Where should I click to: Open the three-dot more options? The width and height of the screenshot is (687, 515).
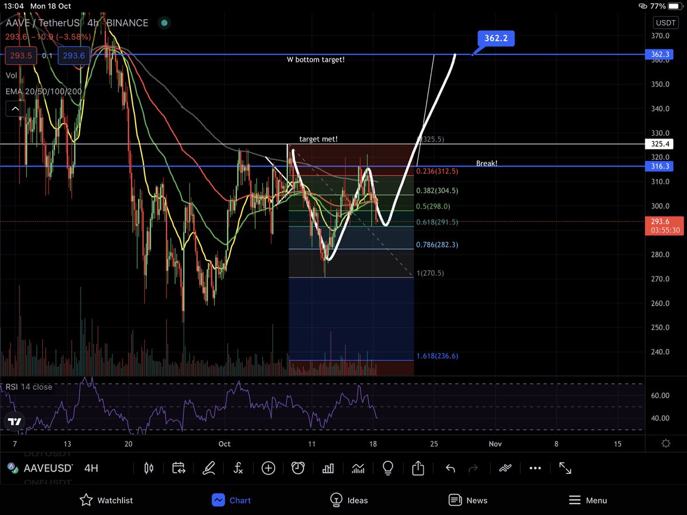[x=535, y=468]
